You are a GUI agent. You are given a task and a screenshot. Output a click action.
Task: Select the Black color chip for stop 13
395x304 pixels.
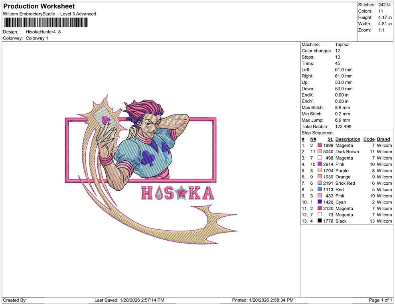tap(319, 221)
